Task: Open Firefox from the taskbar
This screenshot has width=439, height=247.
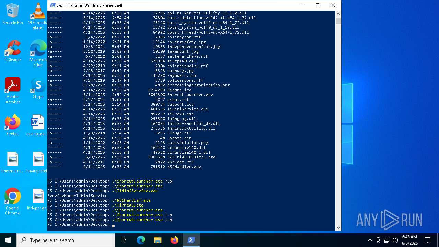Action: point(175,240)
